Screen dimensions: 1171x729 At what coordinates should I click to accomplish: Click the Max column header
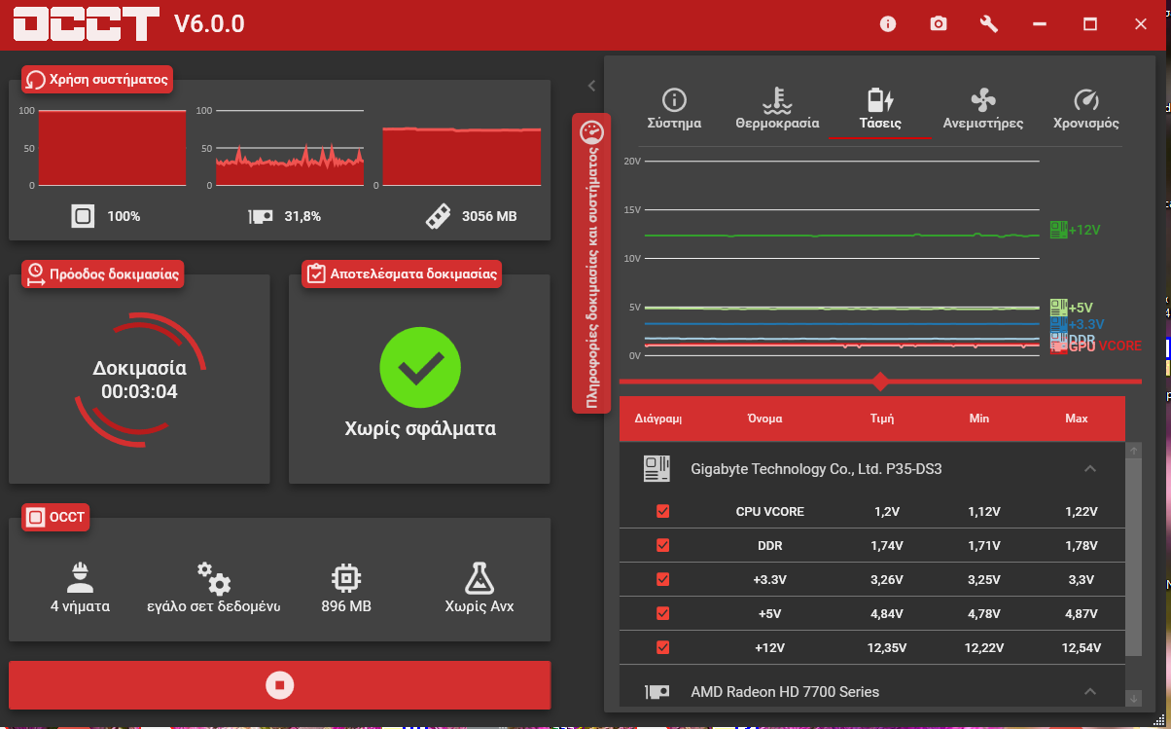[x=1077, y=419]
